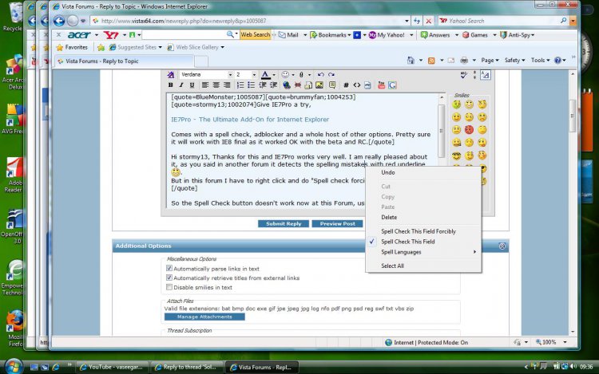Click the Remove Text Formatting icon
Viewport: 599px width, 374px height.
click(171, 75)
